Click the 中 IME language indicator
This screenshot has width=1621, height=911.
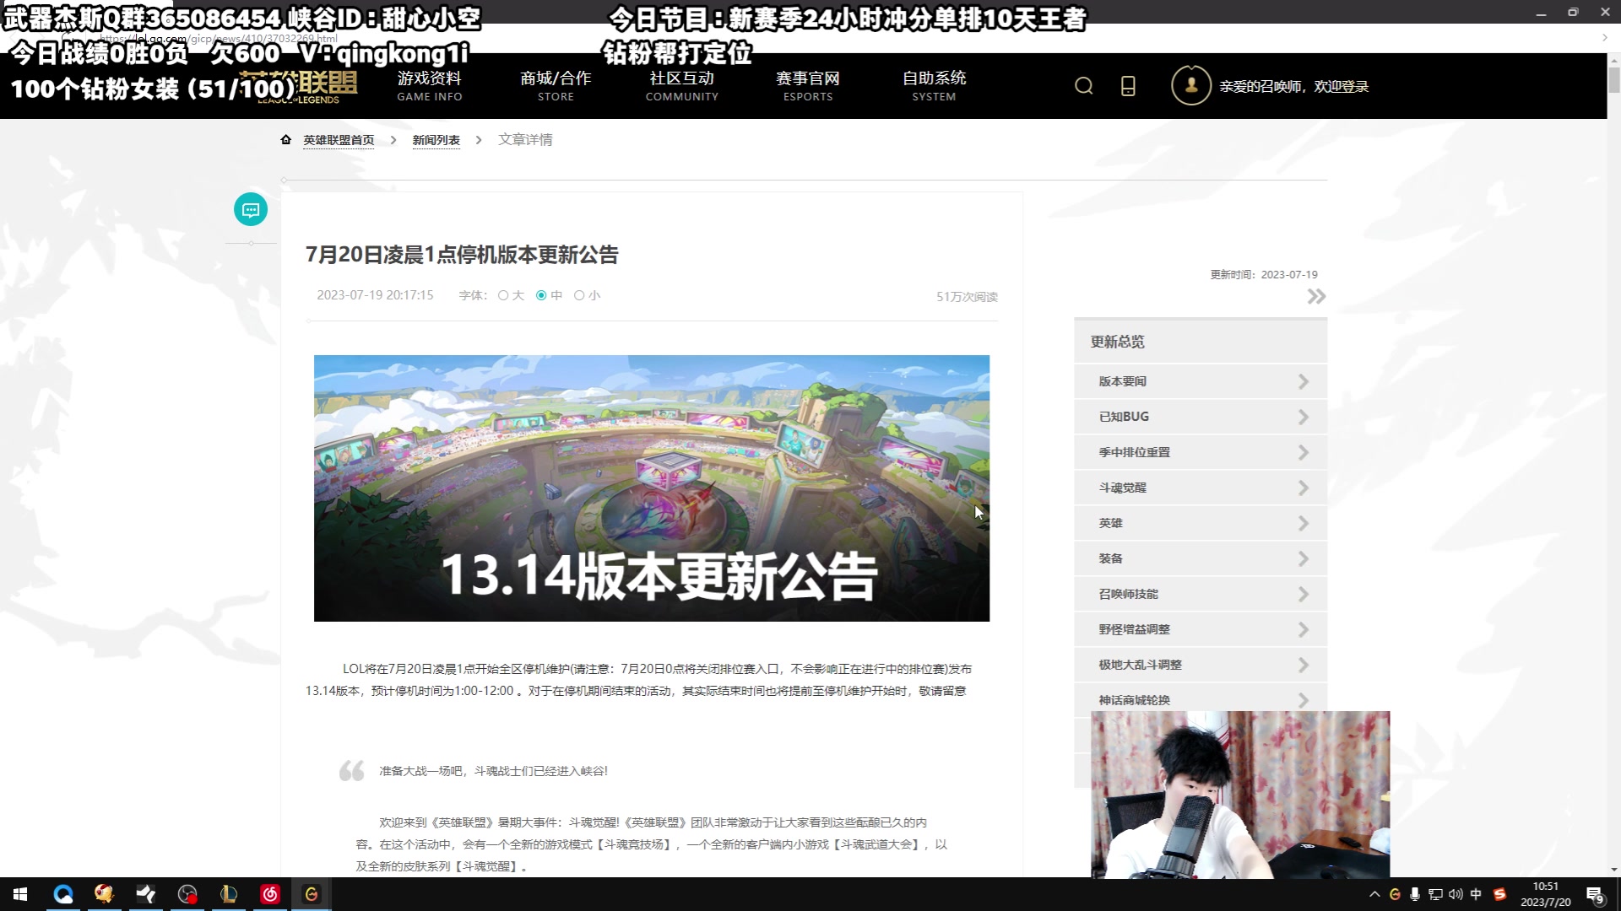(1476, 894)
